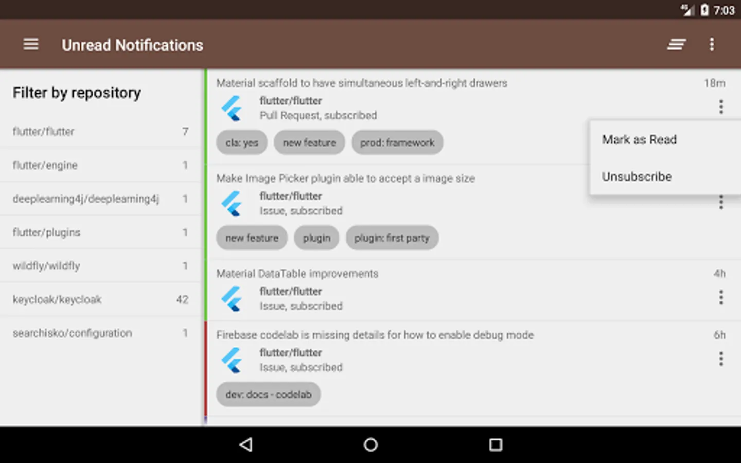Filter by flutter/plugins repository
741x463 pixels.
(101, 232)
